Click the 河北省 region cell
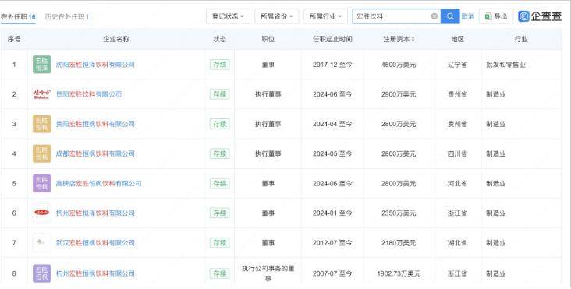The height and width of the screenshot is (289, 571). click(457, 184)
